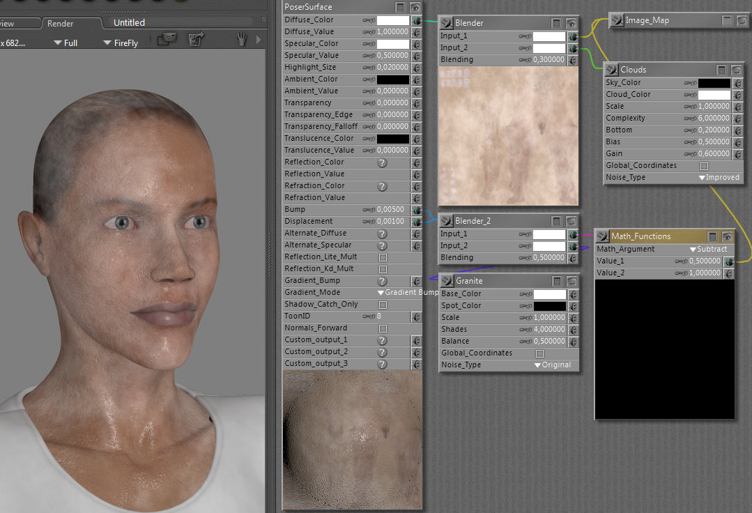Click the export render image icon

coord(197,40)
